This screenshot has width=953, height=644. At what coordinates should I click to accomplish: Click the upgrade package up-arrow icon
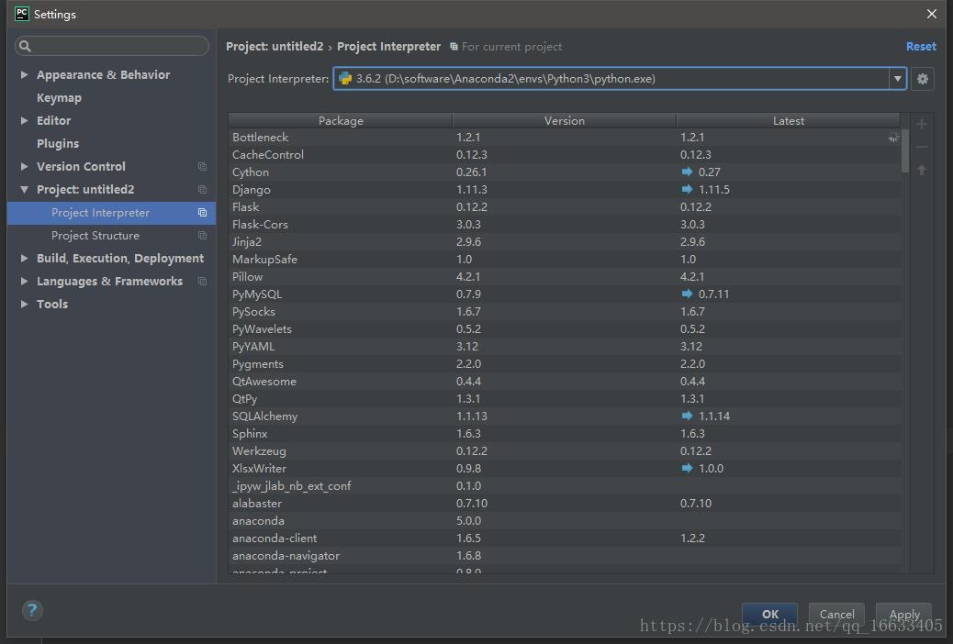(922, 170)
